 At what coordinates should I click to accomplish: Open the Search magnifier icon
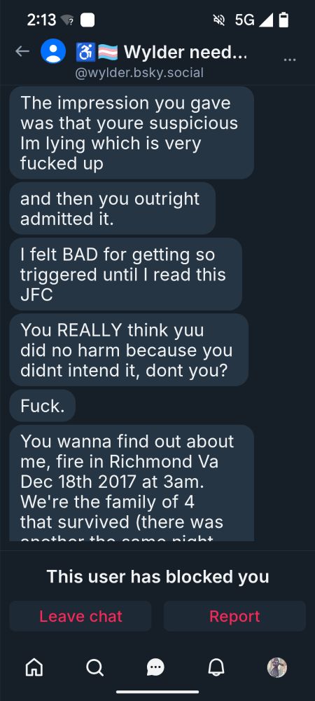[94, 667]
